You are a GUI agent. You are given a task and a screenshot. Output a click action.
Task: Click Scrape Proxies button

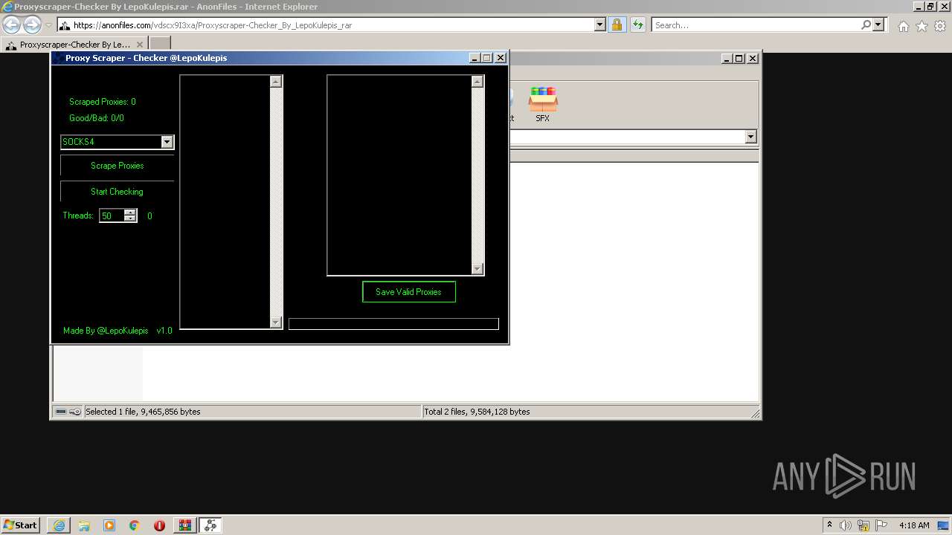[117, 166]
